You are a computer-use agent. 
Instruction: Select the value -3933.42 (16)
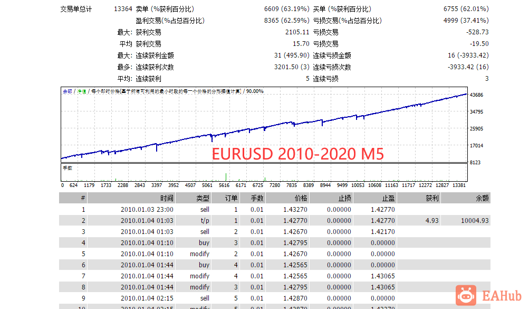click(x=468, y=67)
